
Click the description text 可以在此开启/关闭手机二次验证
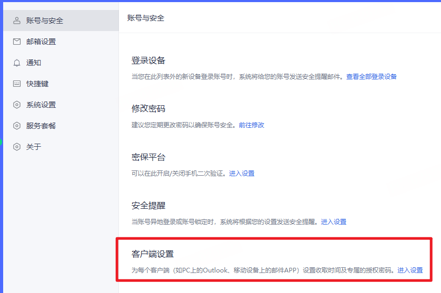[x=178, y=173]
